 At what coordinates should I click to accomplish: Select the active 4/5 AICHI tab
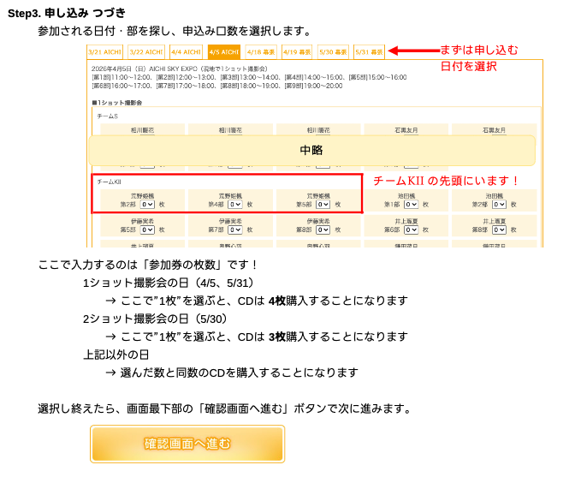(x=224, y=52)
